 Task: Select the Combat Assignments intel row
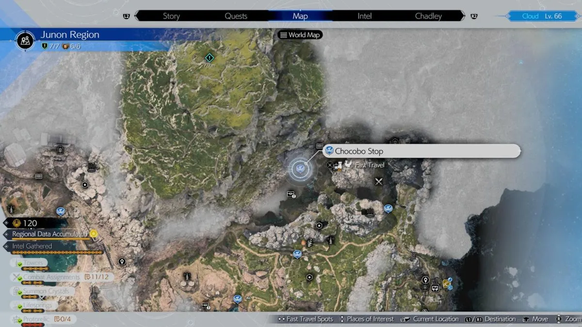pyautogui.click(x=62, y=277)
